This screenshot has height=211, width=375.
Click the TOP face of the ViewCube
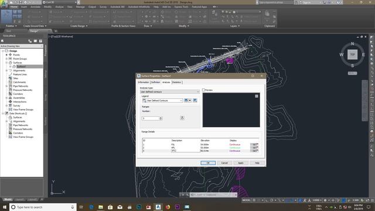coord(352,55)
